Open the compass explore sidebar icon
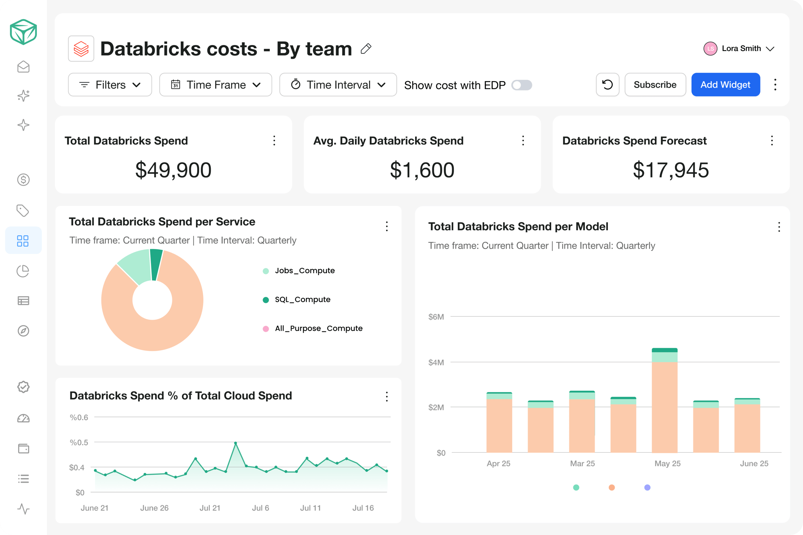 tap(23, 331)
